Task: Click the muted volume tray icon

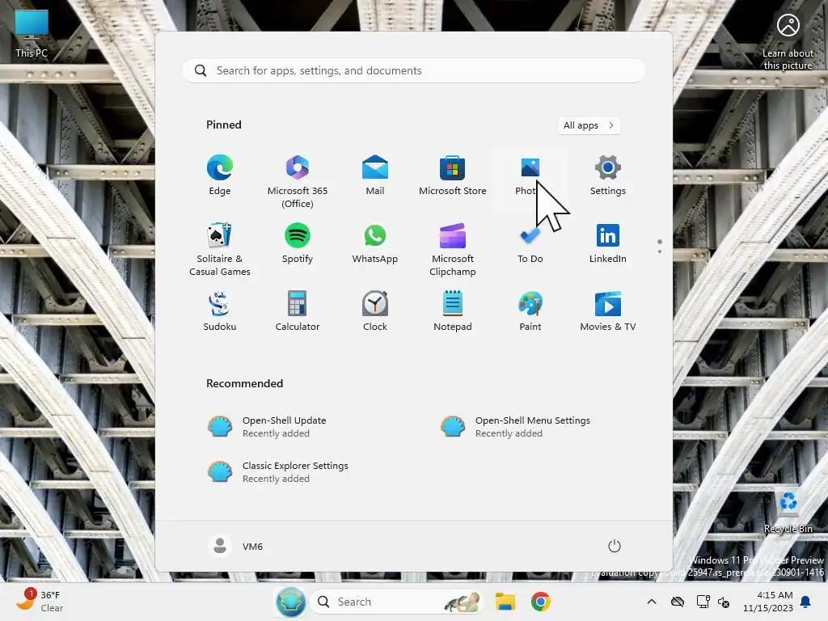Action: pyautogui.click(x=724, y=602)
